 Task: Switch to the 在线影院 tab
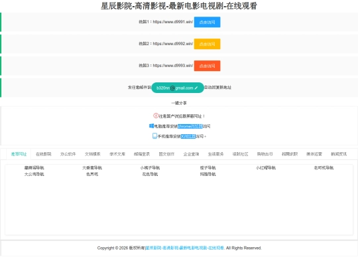click(43, 154)
